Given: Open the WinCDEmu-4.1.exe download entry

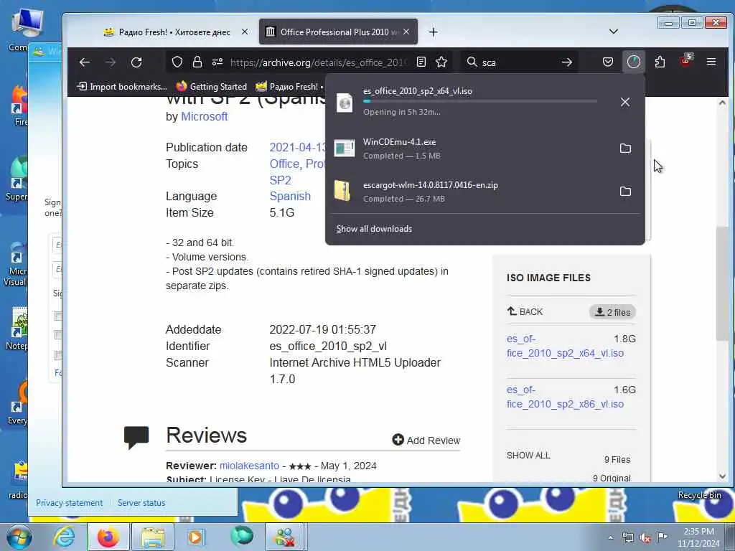Looking at the screenshot, I should tap(469, 149).
